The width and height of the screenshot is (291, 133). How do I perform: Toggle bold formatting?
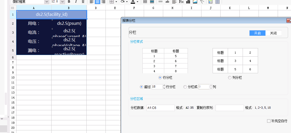pos(69,2)
